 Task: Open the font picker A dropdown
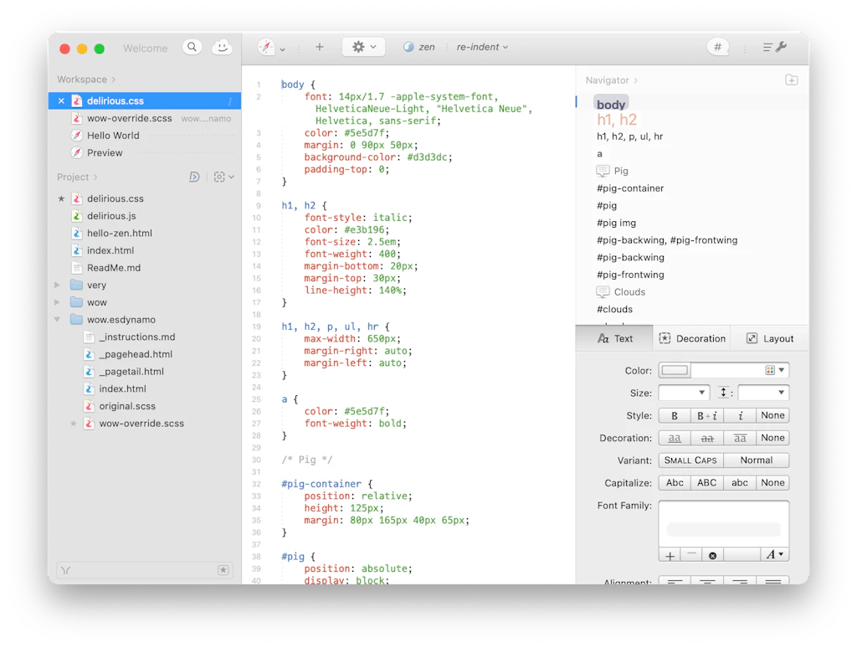775,555
